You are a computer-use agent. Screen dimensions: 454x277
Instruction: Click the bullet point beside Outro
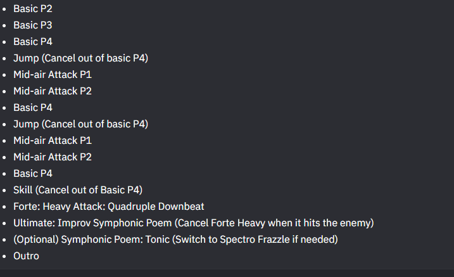[x=4, y=257]
